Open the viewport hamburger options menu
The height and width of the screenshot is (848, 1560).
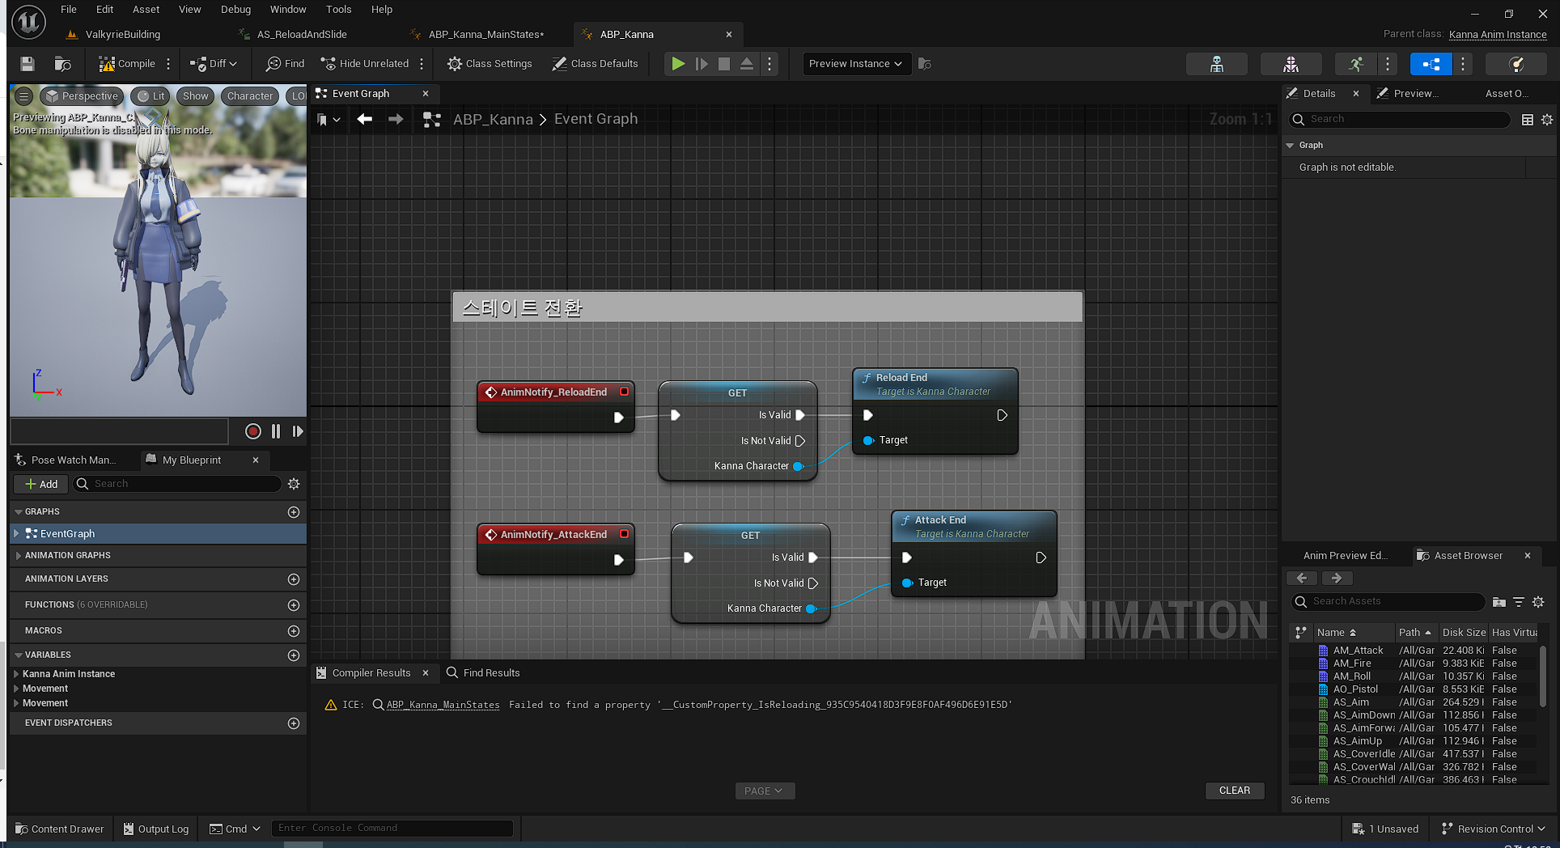click(x=24, y=96)
